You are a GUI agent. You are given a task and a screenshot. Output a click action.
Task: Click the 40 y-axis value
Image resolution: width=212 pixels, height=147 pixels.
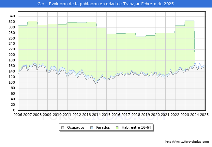point(13,99)
